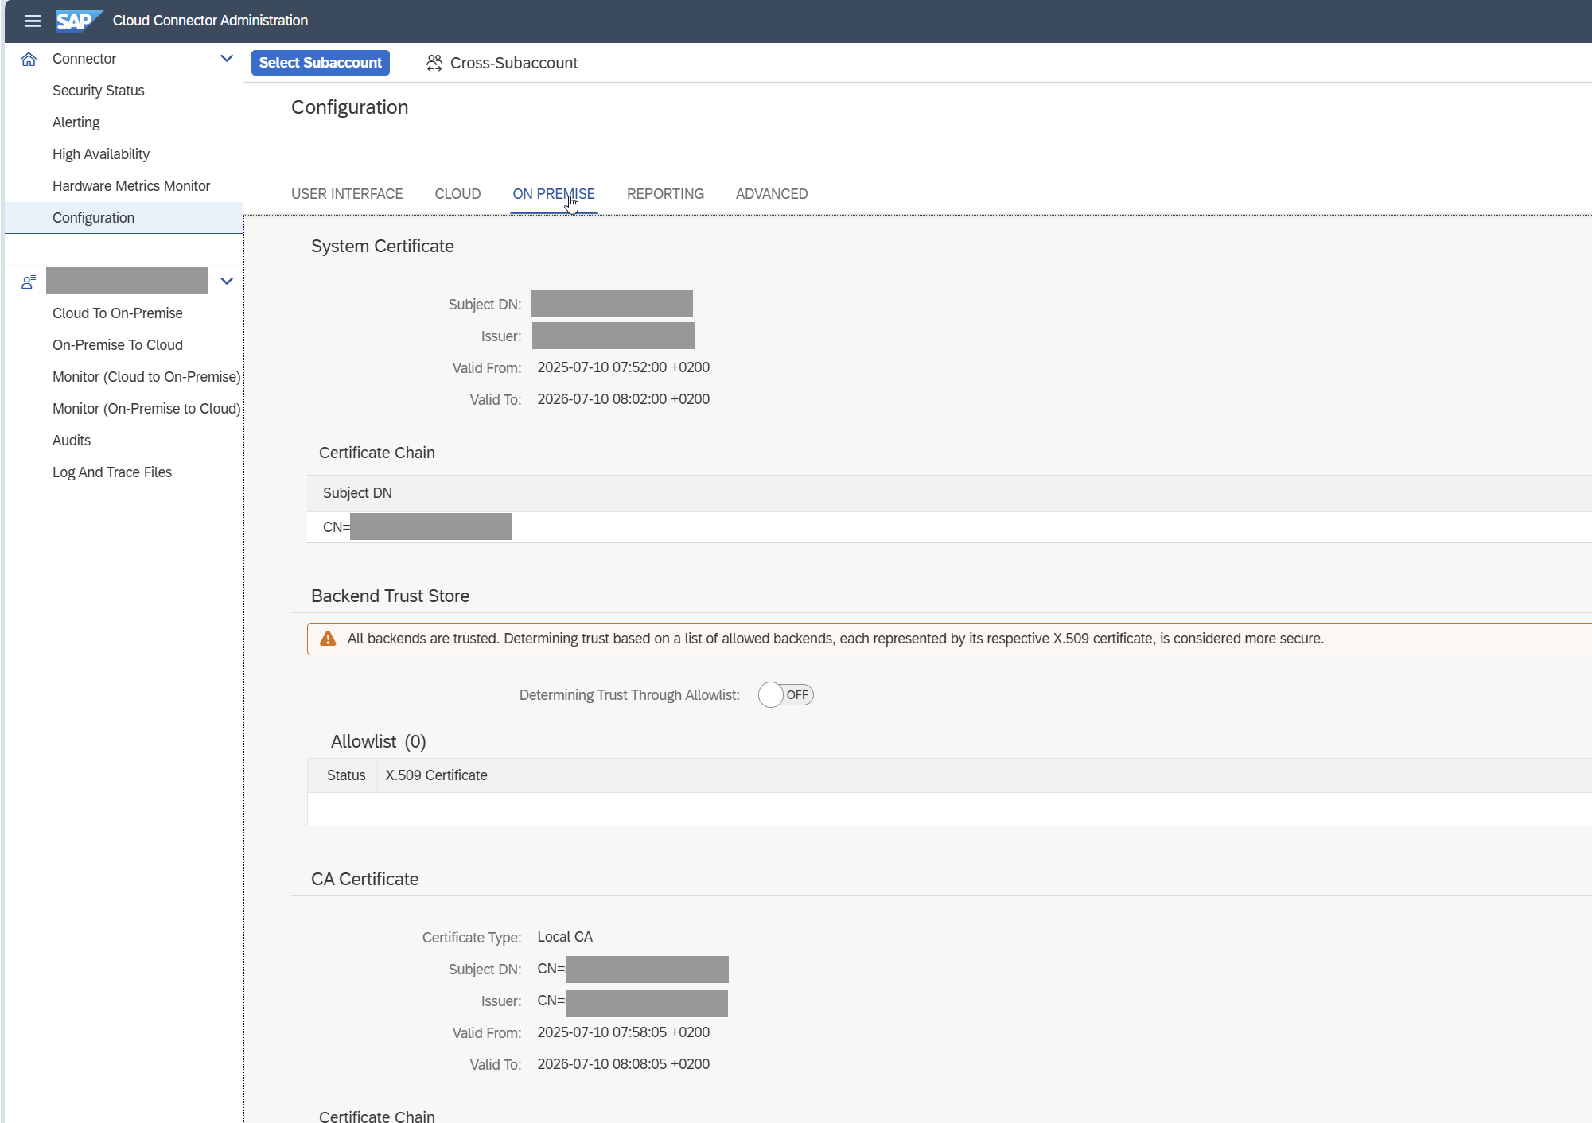
Task: Click the Connector home icon
Action: (x=29, y=59)
